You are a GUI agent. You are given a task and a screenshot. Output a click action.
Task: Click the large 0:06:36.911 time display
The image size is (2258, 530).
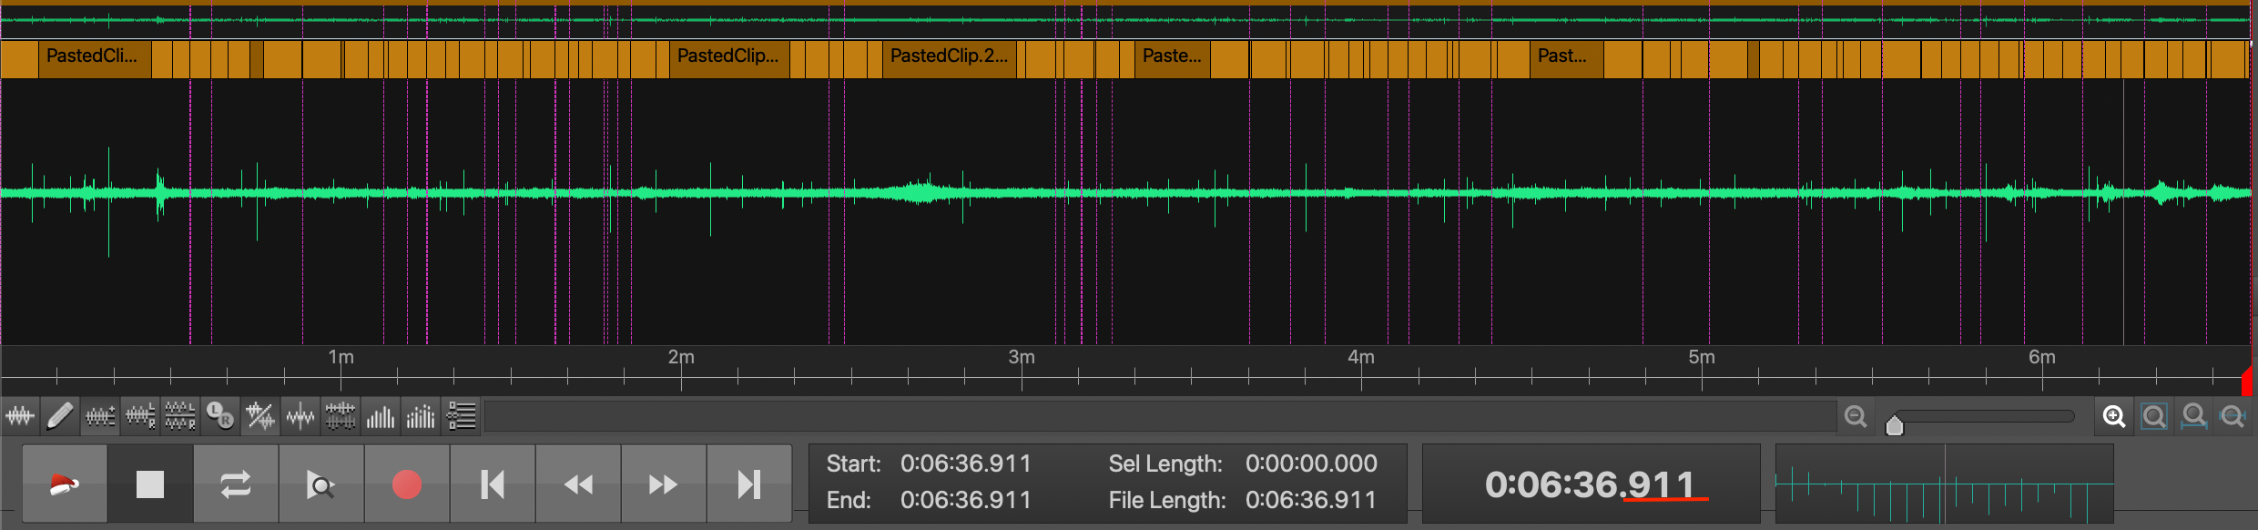click(x=1590, y=484)
